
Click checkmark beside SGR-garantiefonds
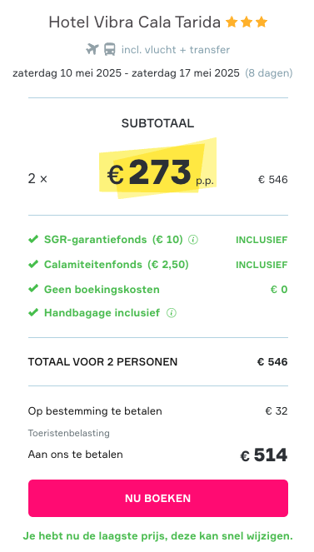tap(33, 240)
